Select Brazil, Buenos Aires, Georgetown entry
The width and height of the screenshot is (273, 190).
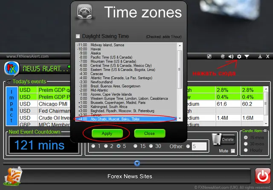pyautogui.click(x=127, y=86)
